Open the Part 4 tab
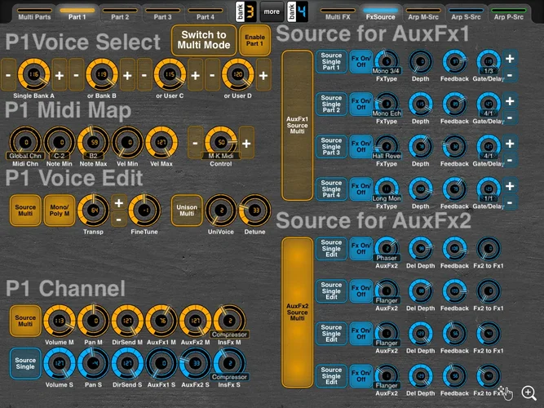This screenshot has height=408, width=544. (x=205, y=14)
